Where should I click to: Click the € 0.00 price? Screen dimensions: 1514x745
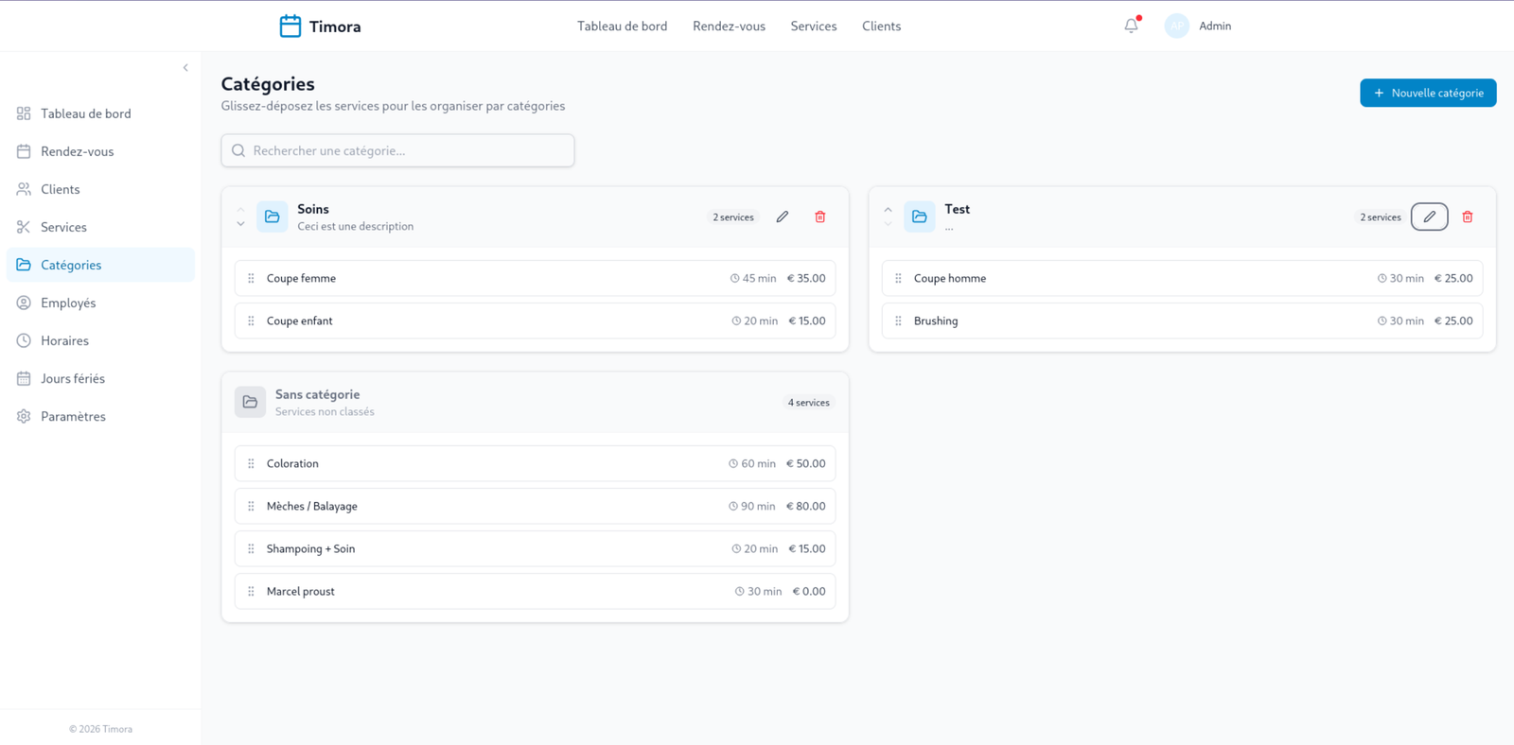point(809,591)
